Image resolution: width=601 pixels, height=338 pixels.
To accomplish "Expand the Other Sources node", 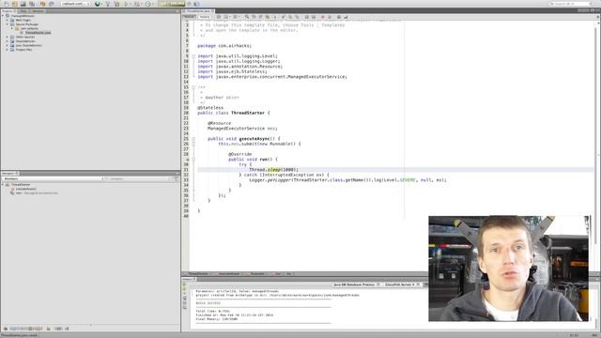I will [x=8, y=37].
